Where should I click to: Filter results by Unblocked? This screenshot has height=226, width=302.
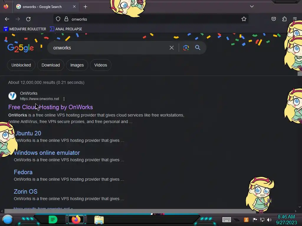(21, 65)
